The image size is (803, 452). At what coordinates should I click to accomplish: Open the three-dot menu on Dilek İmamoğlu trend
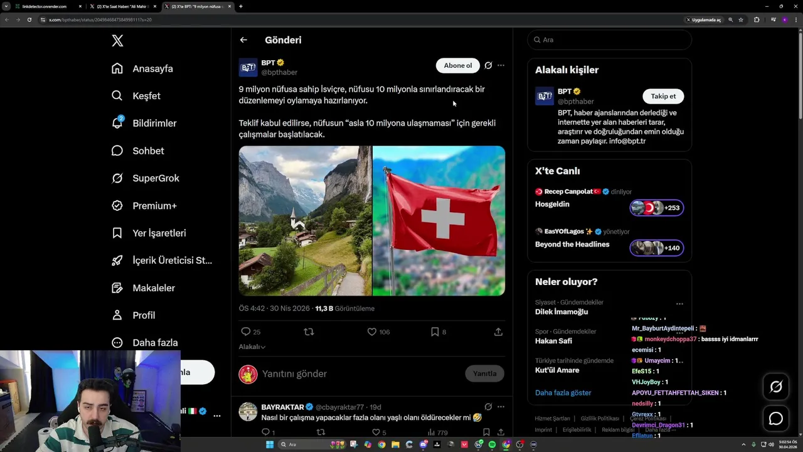point(679,304)
